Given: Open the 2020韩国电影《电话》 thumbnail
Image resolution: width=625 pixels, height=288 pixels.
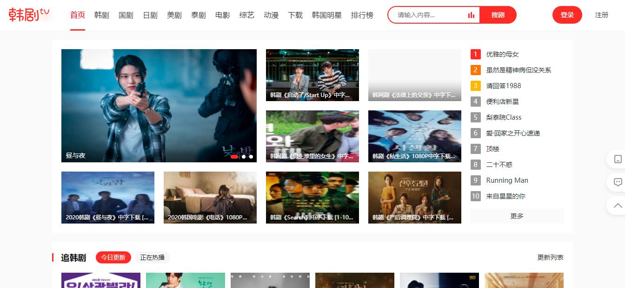Looking at the screenshot, I should pos(210,198).
